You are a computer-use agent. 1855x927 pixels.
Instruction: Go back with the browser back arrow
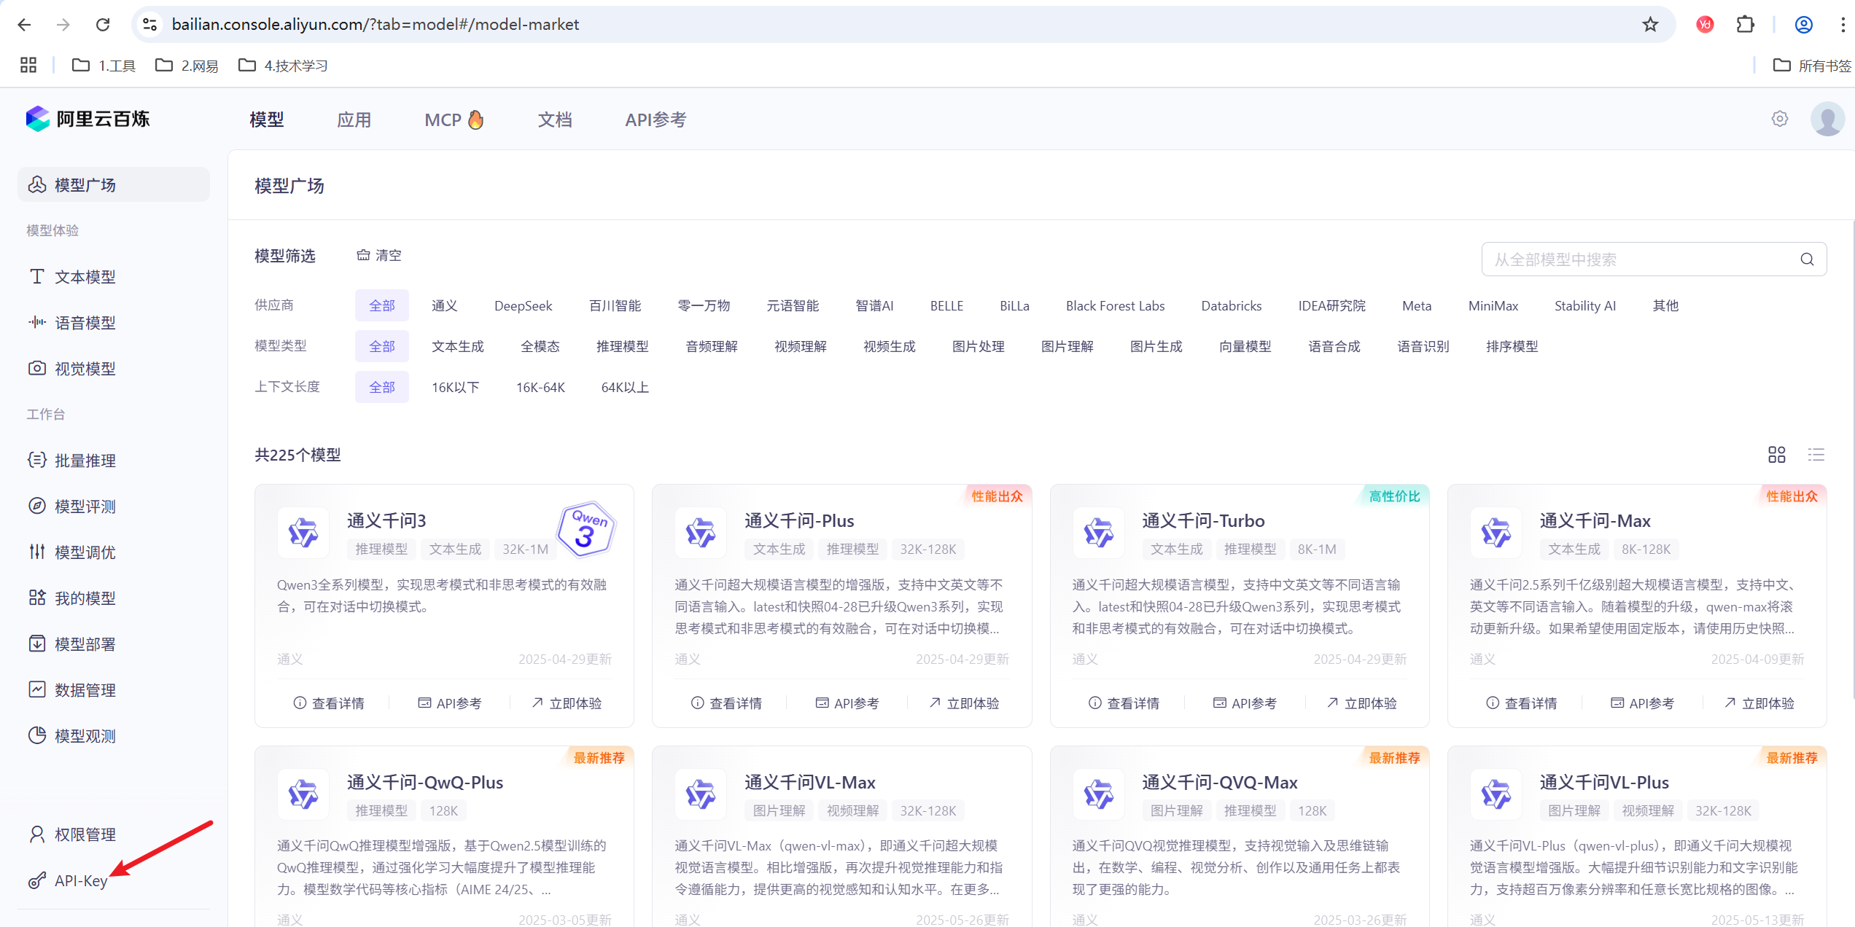[24, 25]
